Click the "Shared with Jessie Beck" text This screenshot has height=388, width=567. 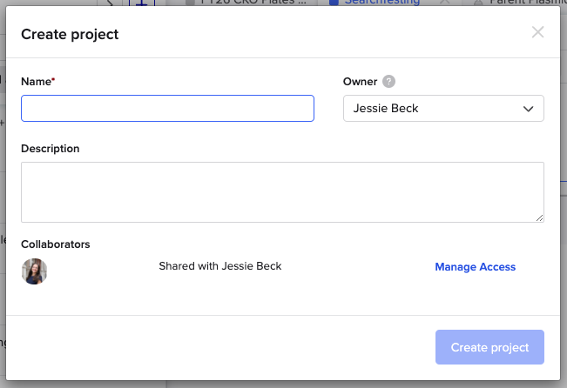[220, 266]
